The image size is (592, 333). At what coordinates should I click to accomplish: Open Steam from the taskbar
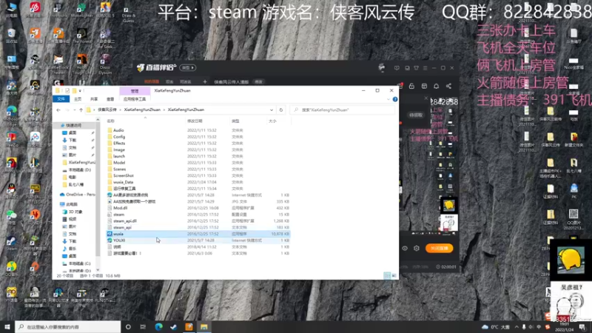[174, 327]
